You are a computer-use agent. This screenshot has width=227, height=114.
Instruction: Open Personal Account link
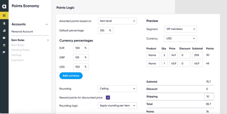22,31
